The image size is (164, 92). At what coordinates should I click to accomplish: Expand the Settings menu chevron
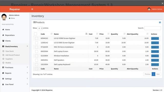[x=27, y=78]
